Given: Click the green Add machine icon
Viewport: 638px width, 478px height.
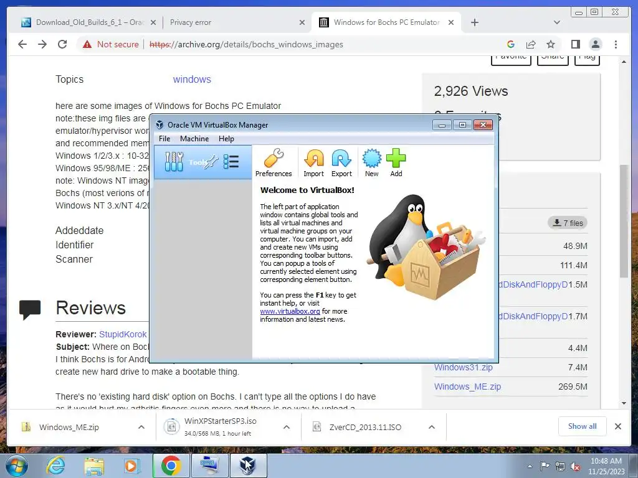Looking at the screenshot, I should [396, 162].
